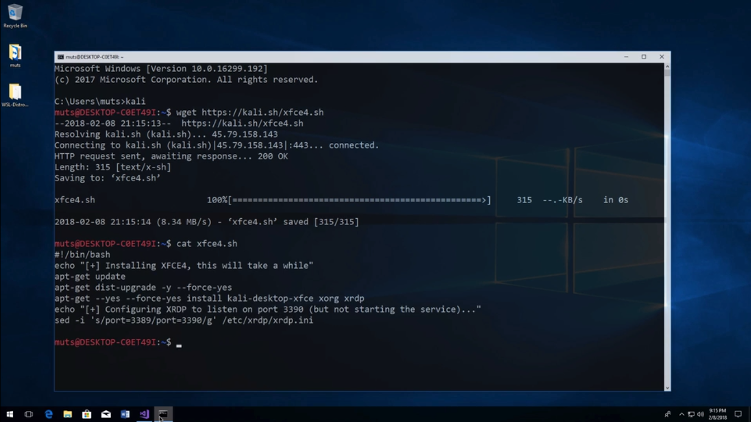This screenshot has height=422, width=751.
Task: Open the Mail app from the taskbar
Action: pos(106,414)
